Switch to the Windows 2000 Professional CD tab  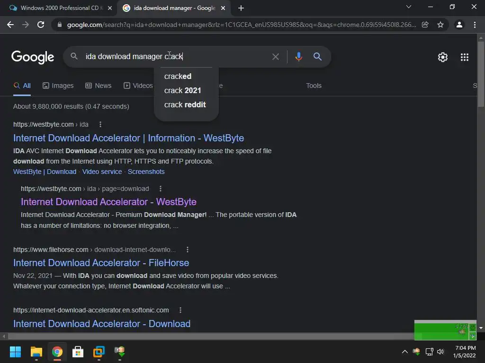pos(59,9)
